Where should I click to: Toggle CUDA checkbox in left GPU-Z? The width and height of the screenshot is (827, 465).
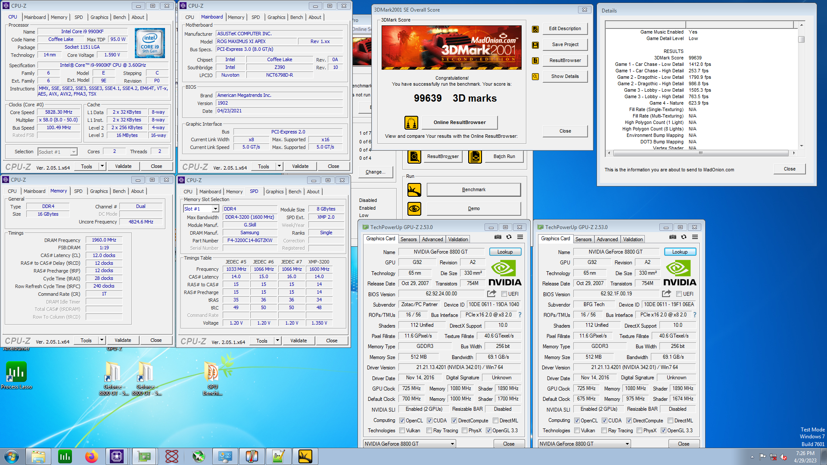click(x=429, y=421)
